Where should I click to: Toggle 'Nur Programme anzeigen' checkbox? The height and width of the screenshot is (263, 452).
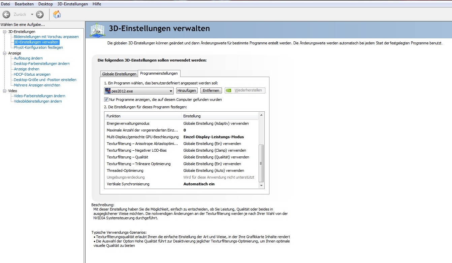[106, 100]
